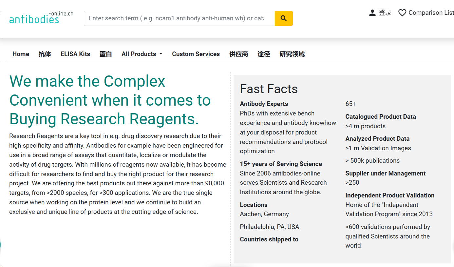Click the Independent Product Validation label
454x267 pixels.
pyautogui.click(x=390, y=195)
